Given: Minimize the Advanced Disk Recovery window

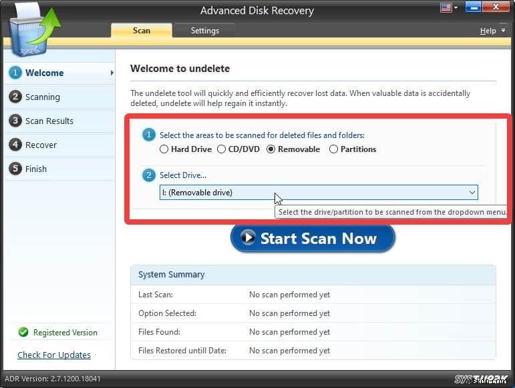Looking at the screenshot, I should pyautogui.click(x=474, y=7).
